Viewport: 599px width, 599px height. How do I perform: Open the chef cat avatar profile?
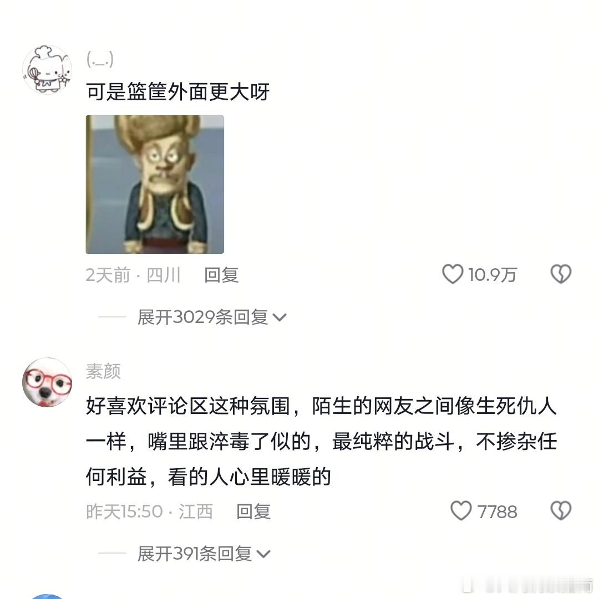click(x=47, y=69)
